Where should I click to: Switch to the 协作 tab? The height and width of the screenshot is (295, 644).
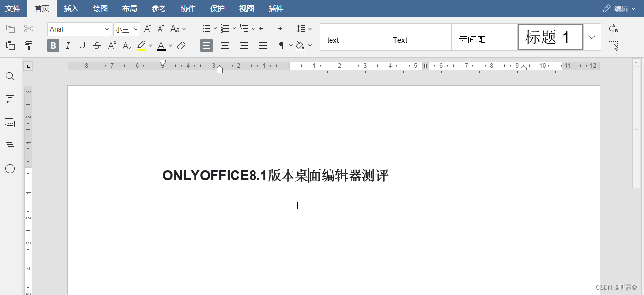[188, 8]
